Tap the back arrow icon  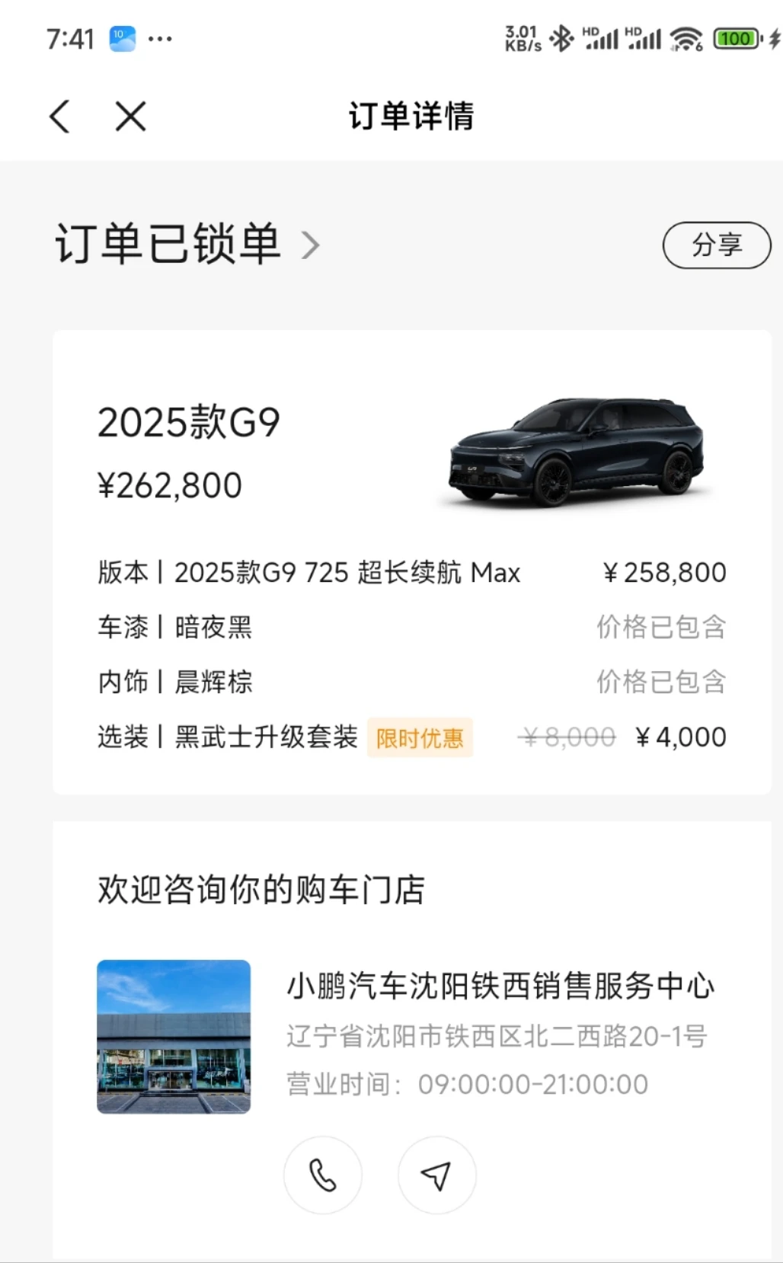coord(60,117)
